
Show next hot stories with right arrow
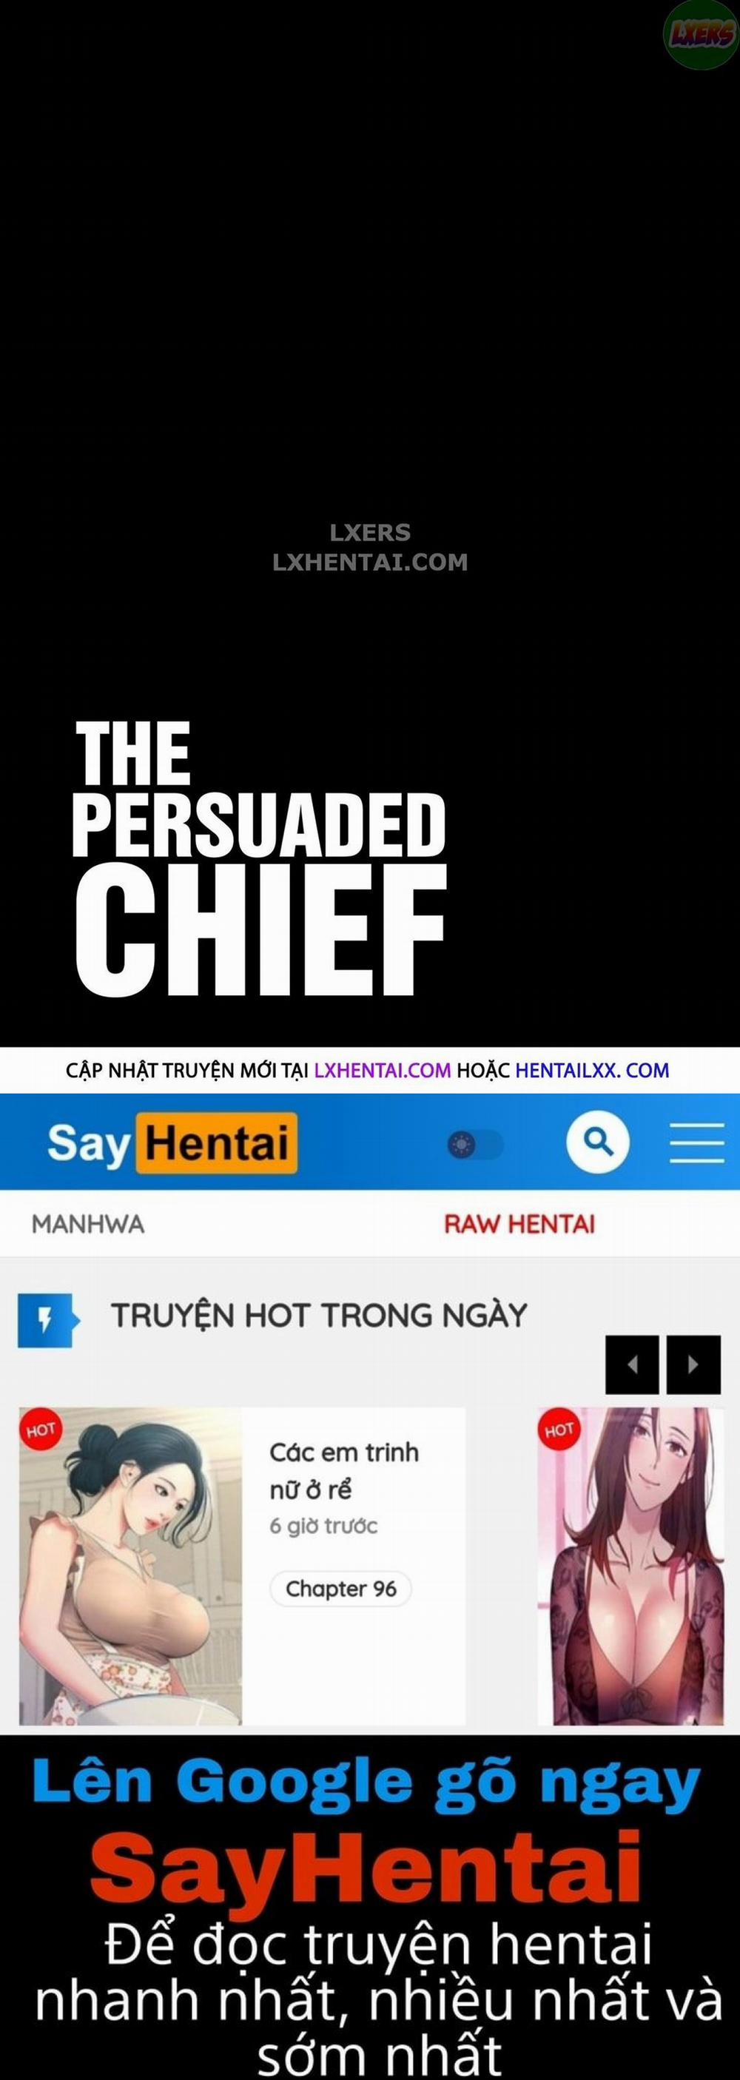click(693, 1364)
